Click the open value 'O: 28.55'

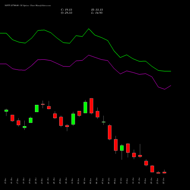point(66,13)
